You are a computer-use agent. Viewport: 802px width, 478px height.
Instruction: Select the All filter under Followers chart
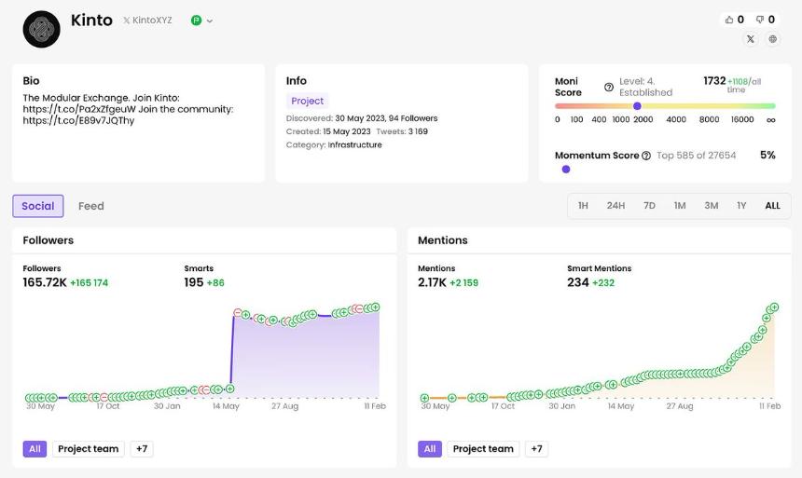(x=35, y=449)
